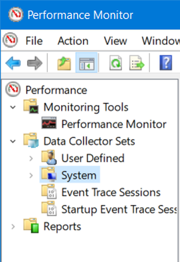Click the gray Forward arrow toolbar icon
Viewport: 180px width, 262px height.
click(35, 63)
